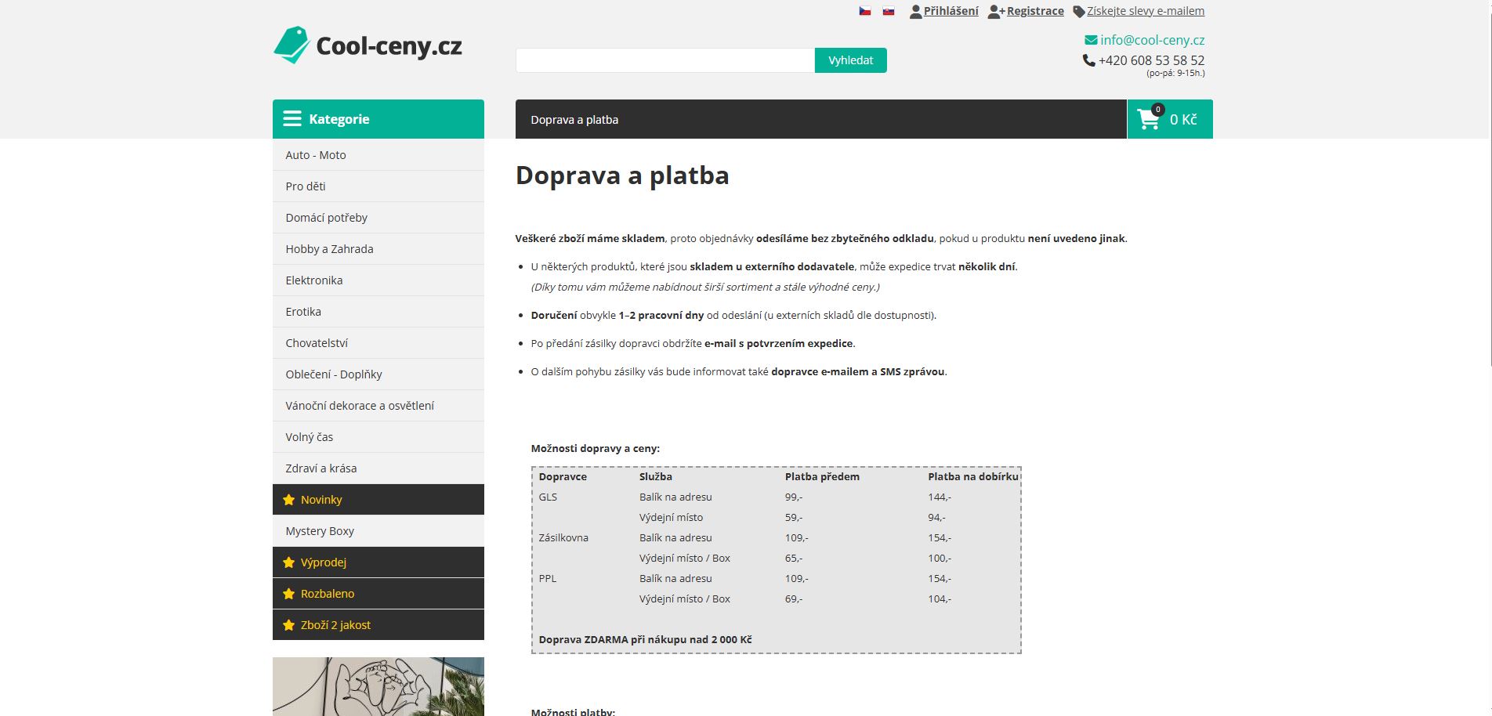This screenshot has height=716, width=1492.
Task: Open the Oblečení - Doplňky category
Action: (378, 374)
